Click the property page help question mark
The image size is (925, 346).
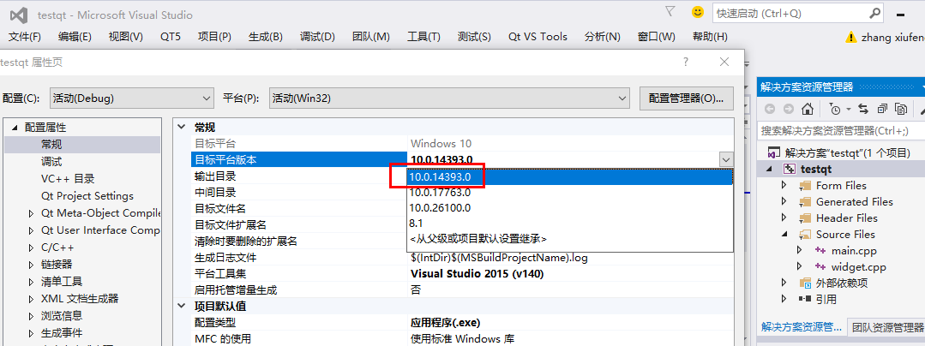[686, 62]
